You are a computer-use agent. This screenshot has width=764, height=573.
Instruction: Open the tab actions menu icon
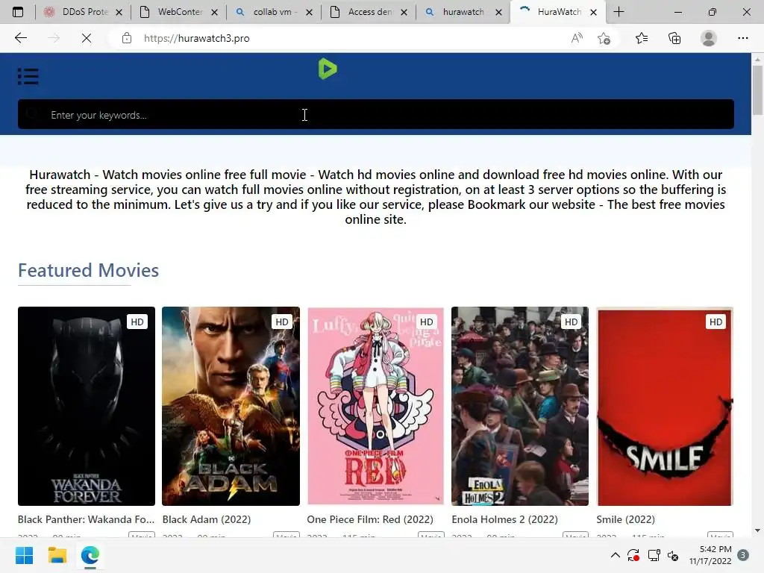coord(18,12)
